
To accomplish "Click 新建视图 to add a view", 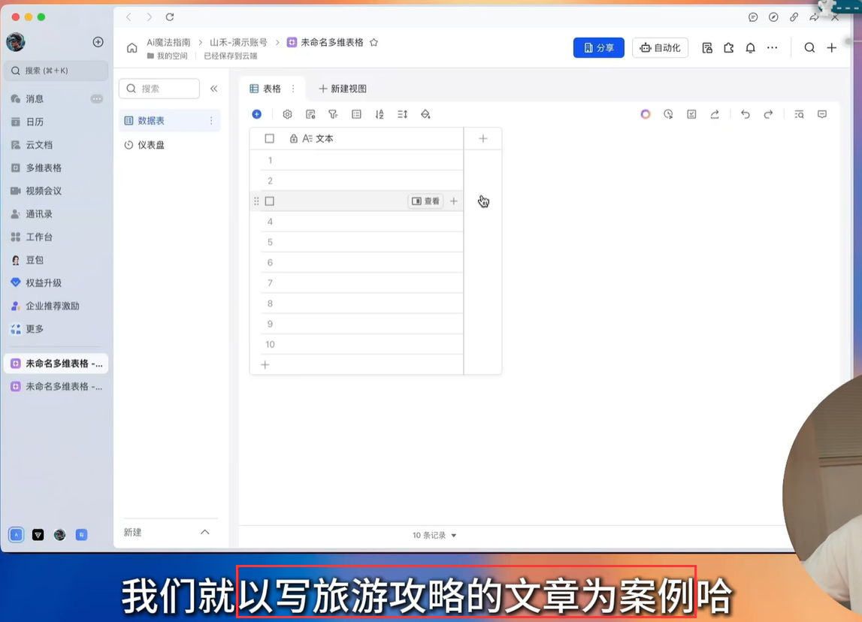I will 343,89.
